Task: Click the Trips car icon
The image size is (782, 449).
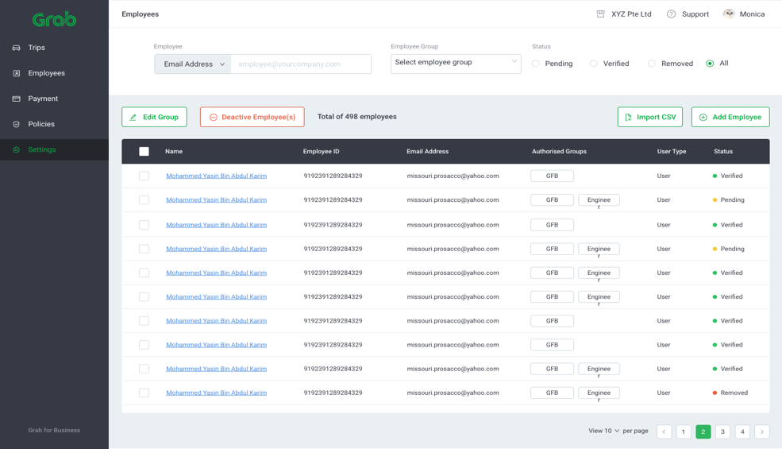Action: pos(16,48)
